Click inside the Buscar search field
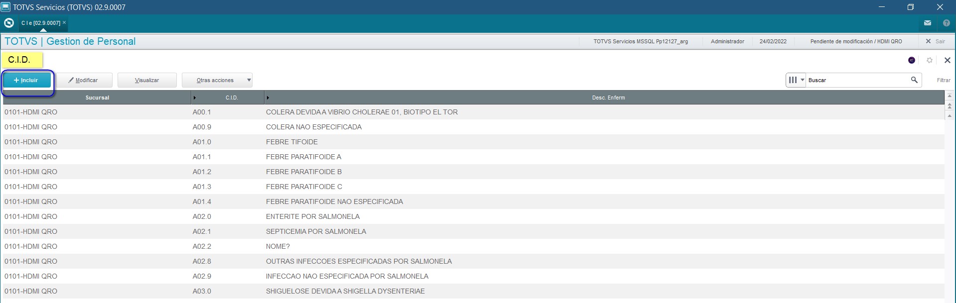 coord(857,80)
